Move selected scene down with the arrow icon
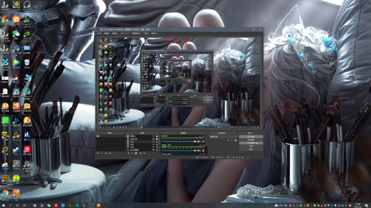The height and width of the screenshot is (208, 371). click(x=110, y=153)
